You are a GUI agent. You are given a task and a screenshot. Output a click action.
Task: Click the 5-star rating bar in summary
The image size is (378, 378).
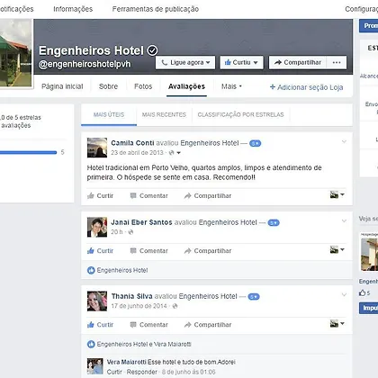(29, 152)
